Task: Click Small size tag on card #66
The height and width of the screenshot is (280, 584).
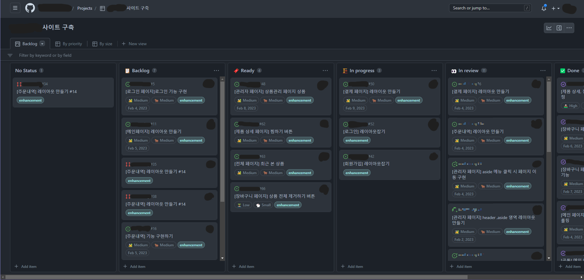Action: click(263, 205)
